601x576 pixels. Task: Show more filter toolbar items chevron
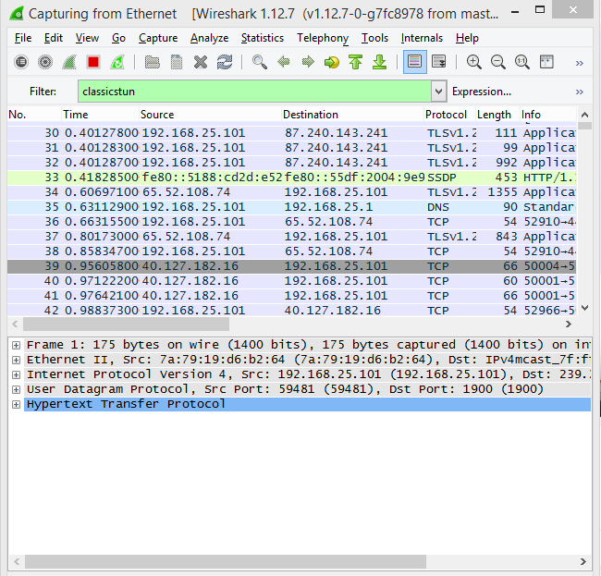(x=580, y=92)
